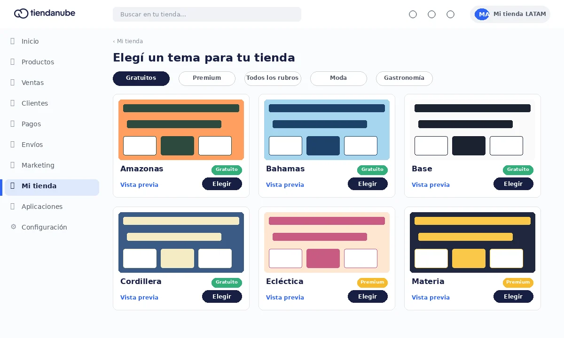Open Base theme thumbnail
The height and width of the screenshot is (338, 564).
[x=472, y=130]
